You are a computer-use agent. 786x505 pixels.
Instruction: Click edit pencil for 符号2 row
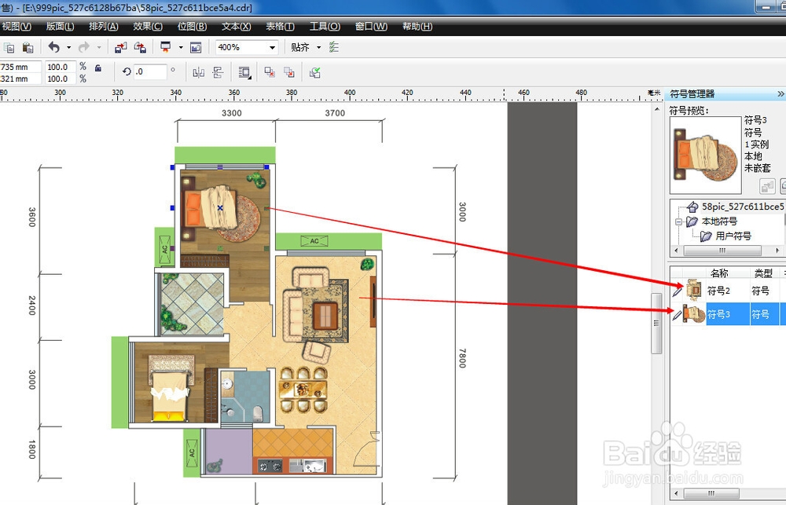click(678, 291)
